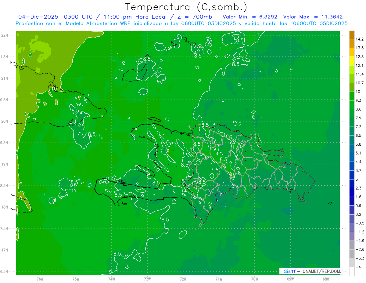366x283 pixels.
Task: Click the "13.5" value on the color scale
Action: pos(359,48)
